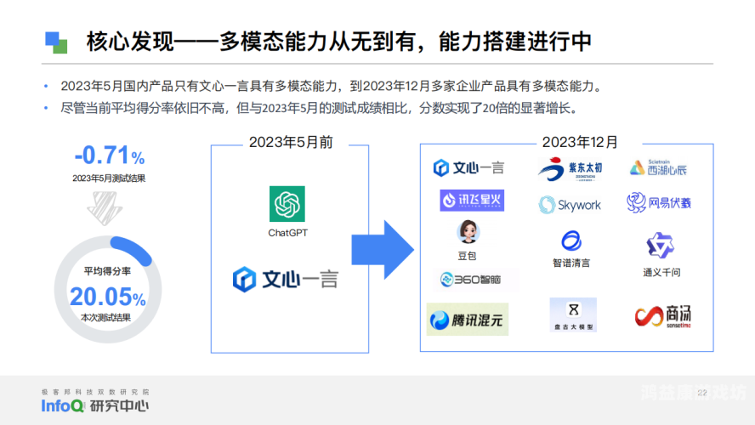Viewport: 755px width, 425px height.
Task: Click the blue-green square title icon
Action: (x=56, y=42)
